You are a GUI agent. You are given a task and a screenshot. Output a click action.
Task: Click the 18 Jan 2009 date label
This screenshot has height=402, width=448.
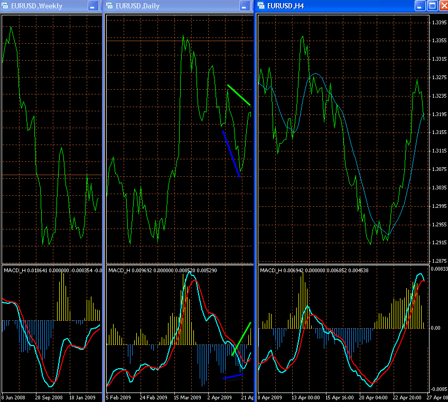click(x=82, y=397)
